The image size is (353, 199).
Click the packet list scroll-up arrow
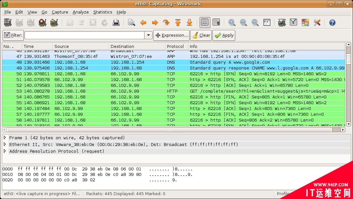coord(348,44)
